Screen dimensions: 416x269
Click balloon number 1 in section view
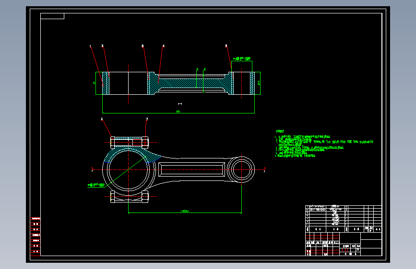(x=90, y=46)
